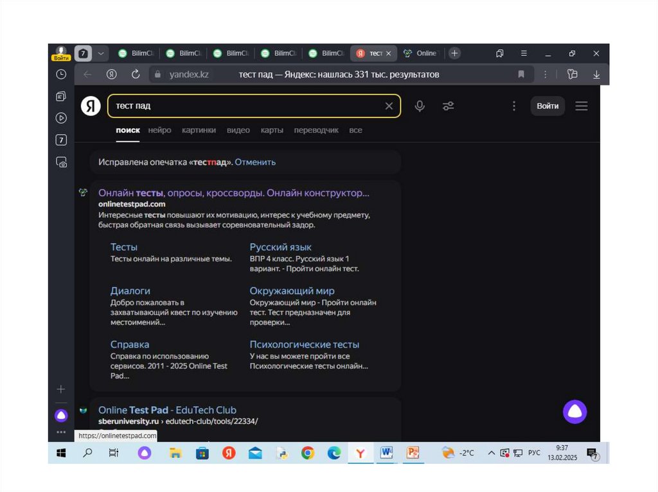The image size is (658, 492).
Task: Switch to the third BilimClass tab
Action: pos(231,53)
